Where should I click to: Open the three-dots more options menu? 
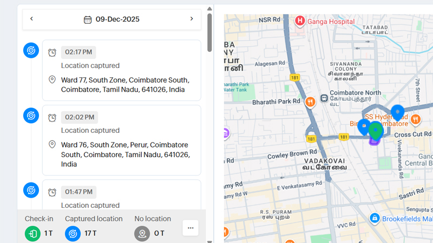coord(191,228)
